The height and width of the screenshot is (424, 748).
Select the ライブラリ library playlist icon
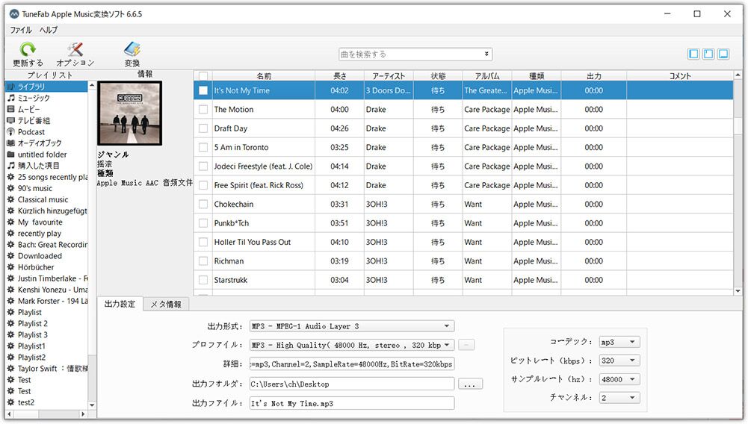[11, 87]
